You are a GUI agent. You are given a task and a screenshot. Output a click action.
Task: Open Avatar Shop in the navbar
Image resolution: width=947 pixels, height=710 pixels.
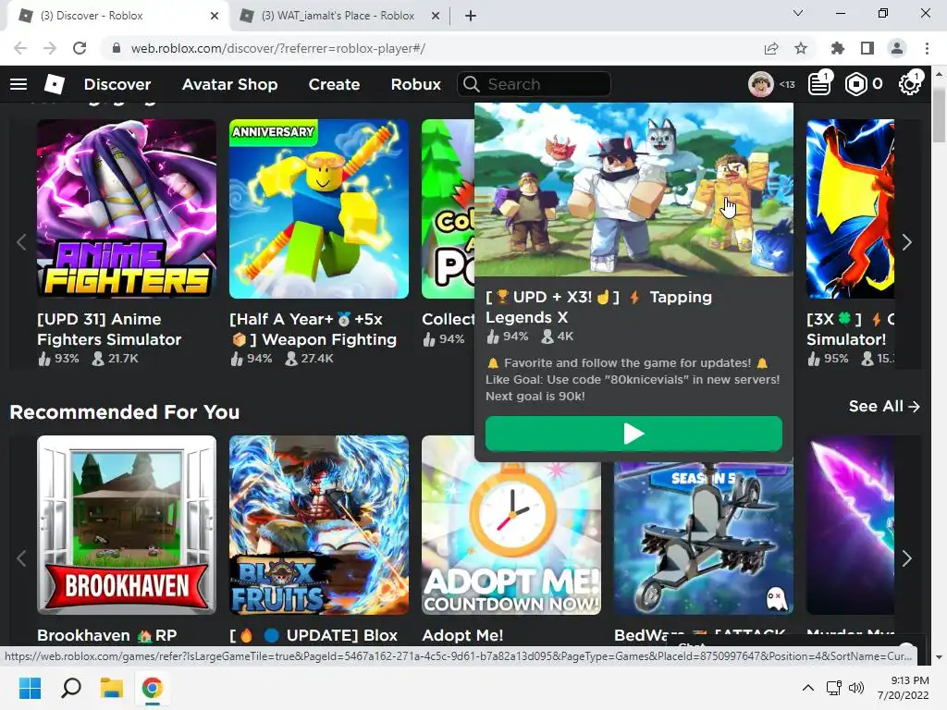[229, 84]
